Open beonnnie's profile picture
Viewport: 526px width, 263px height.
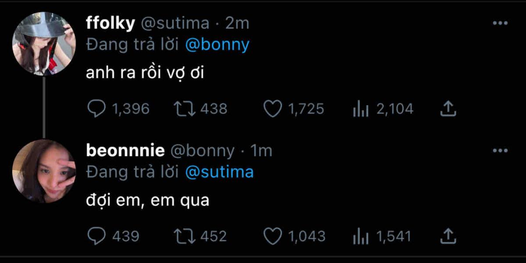(x=43, y=171)
